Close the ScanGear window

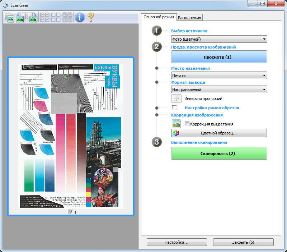(276, 4)
